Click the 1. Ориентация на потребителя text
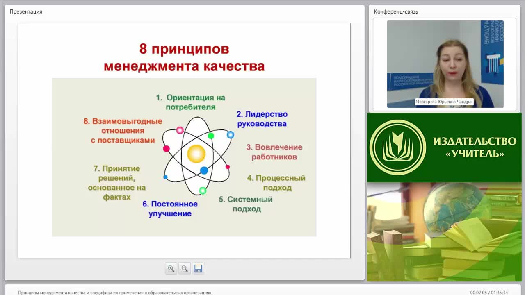 click(x=191, y=102)
